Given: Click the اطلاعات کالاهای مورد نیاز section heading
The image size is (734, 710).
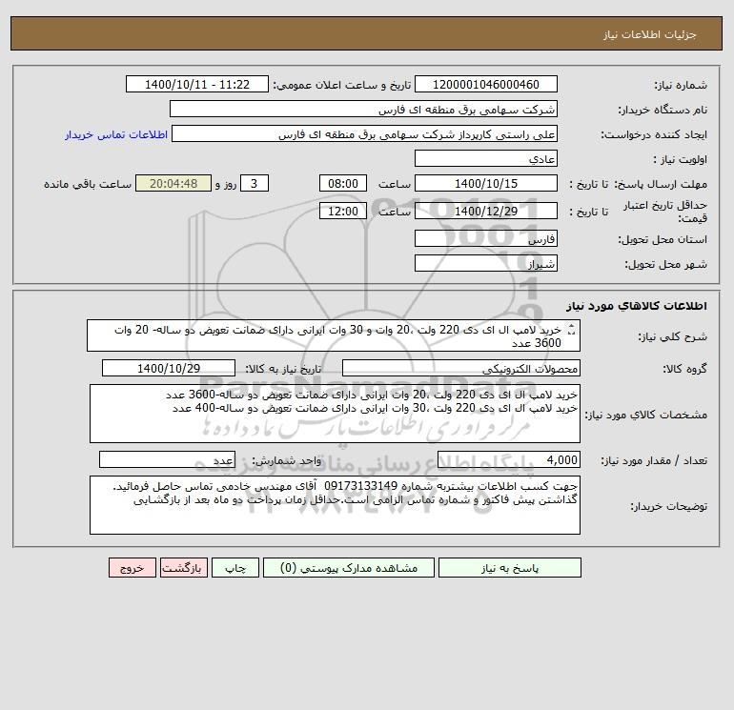Looking at the screenshot, I should (x=637, y=306).
